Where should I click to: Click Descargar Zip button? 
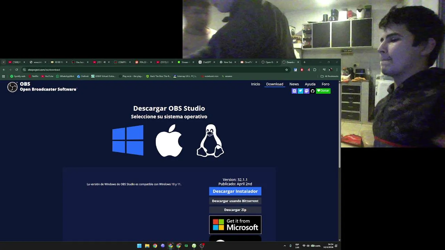pyautogui.click(x=235, y=210)
